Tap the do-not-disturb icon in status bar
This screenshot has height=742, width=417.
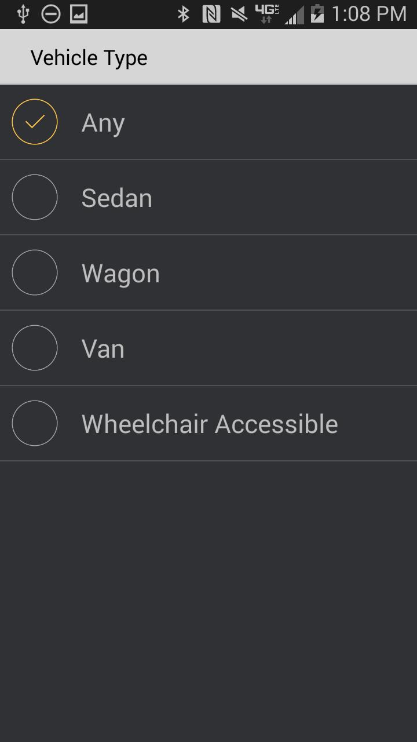[x=51, y=14]
